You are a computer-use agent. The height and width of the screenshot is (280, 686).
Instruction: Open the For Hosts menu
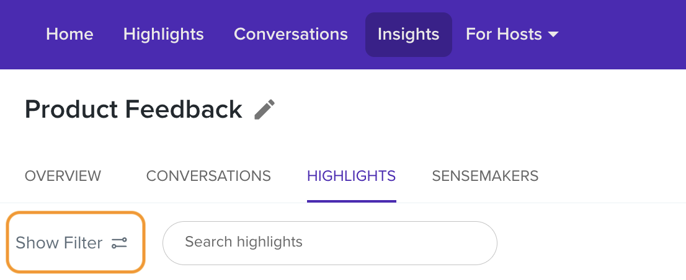coord(512,35)
